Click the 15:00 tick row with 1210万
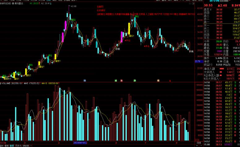Screen dimensions: 240x147 coord(222,145)
